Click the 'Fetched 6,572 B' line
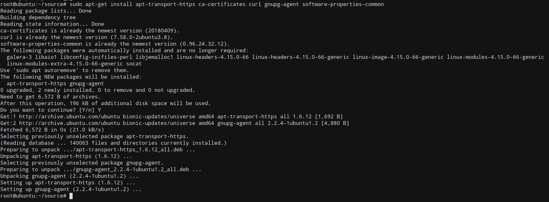The height and width of the screenshot is (202, 549). point(52,130)
